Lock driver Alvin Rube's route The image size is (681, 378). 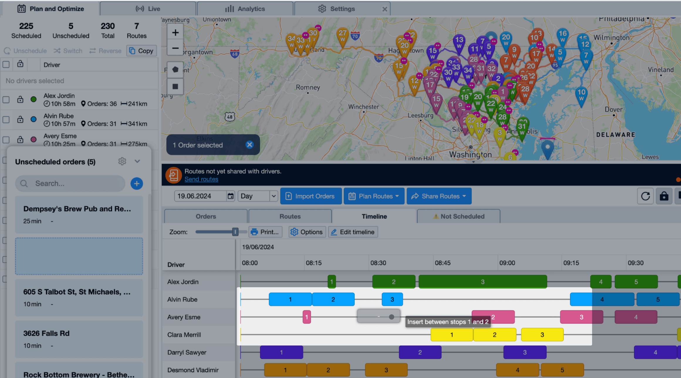[x=20, y=119]
